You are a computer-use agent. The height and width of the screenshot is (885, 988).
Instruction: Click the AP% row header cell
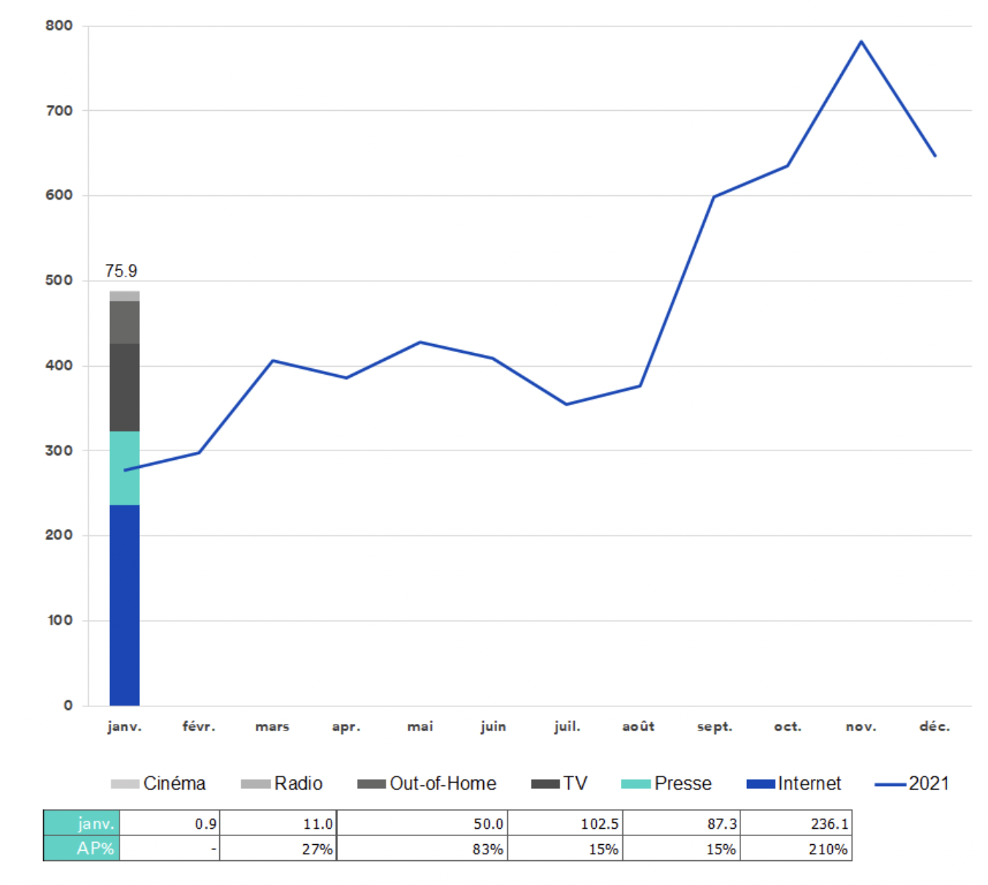point(82,849)
